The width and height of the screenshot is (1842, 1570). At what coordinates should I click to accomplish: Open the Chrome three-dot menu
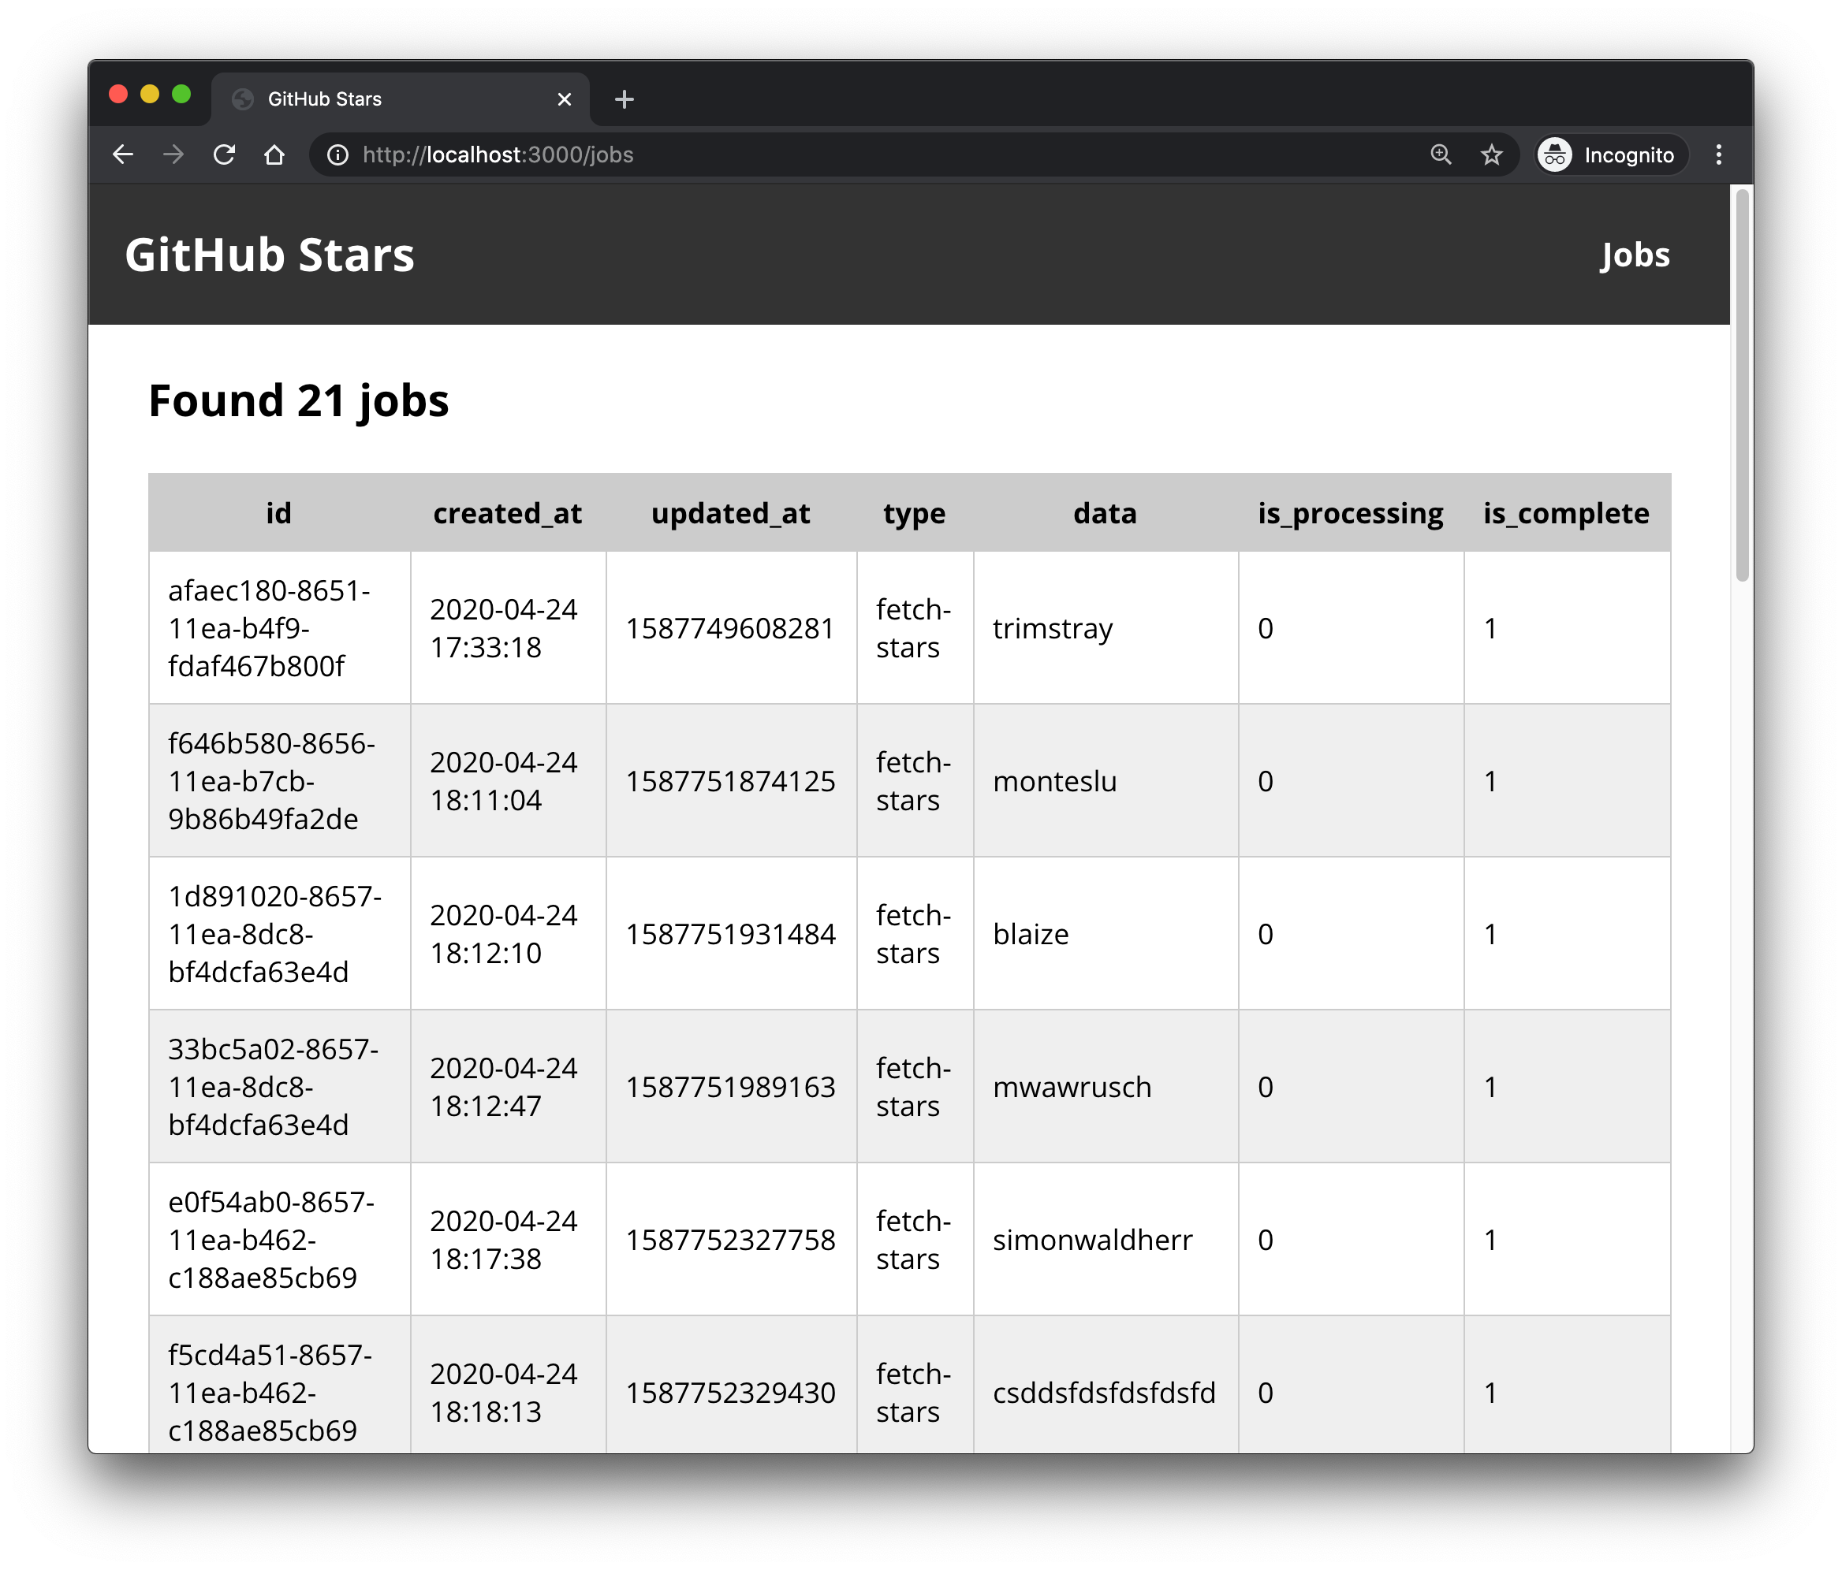click(1718, 154)
